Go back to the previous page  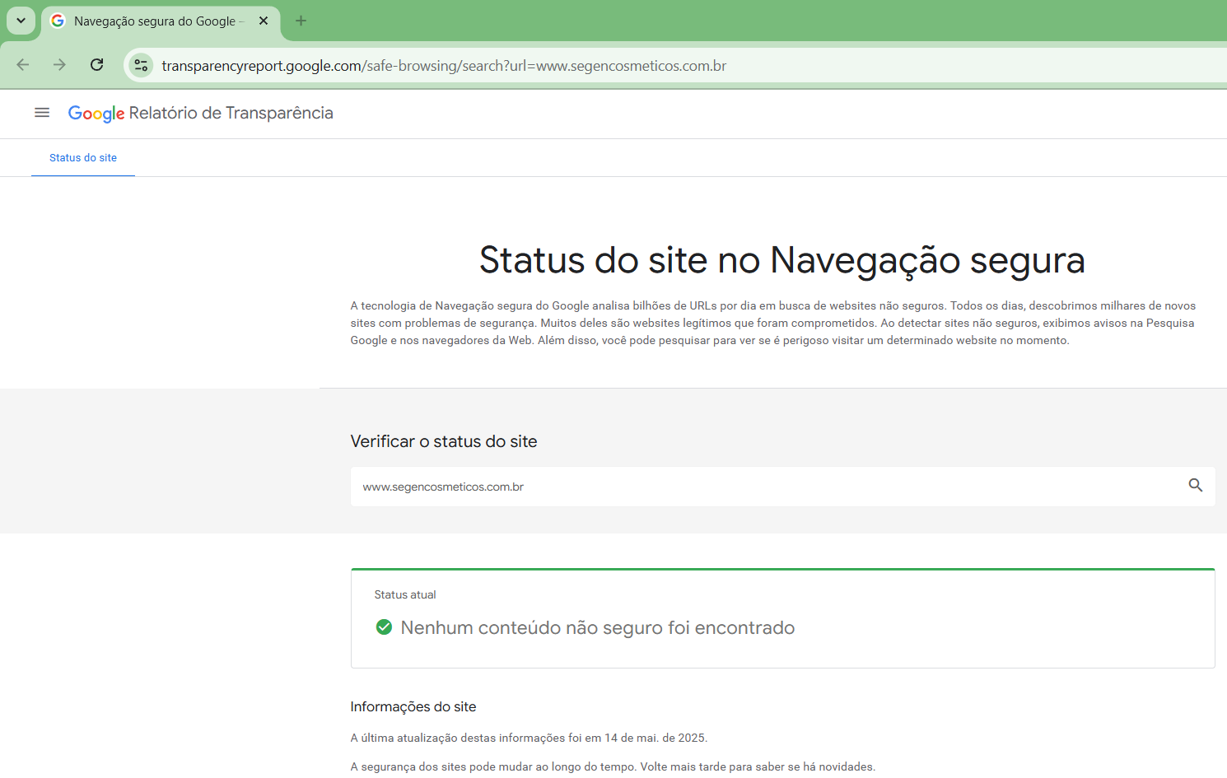(x=23, y=65)
